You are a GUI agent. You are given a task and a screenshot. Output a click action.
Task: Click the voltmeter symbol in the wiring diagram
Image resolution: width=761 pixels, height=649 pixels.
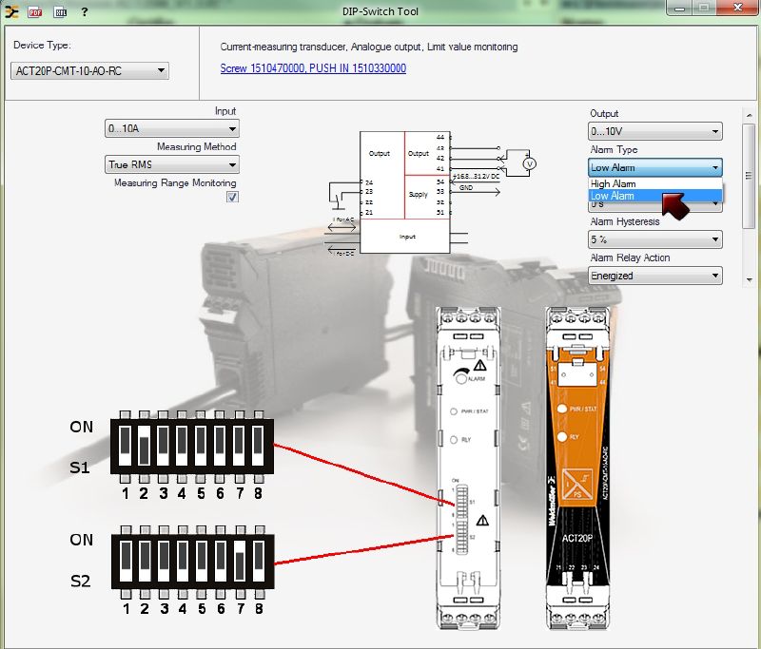[x=530, y=163]
